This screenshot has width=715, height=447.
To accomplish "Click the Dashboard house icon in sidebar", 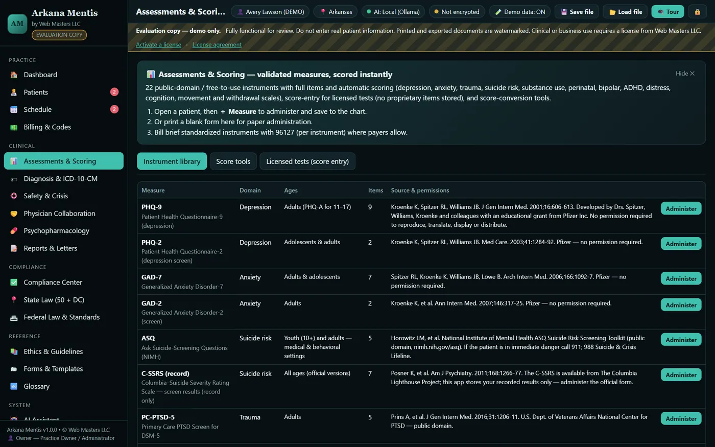I will click(x=14, y=75).
